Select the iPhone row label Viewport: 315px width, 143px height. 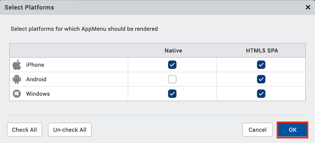[35, 65]
